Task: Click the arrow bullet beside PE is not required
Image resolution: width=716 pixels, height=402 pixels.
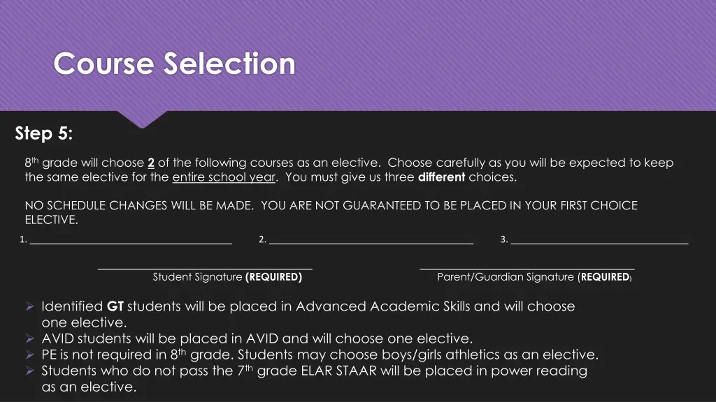Action: coord(29,355)
